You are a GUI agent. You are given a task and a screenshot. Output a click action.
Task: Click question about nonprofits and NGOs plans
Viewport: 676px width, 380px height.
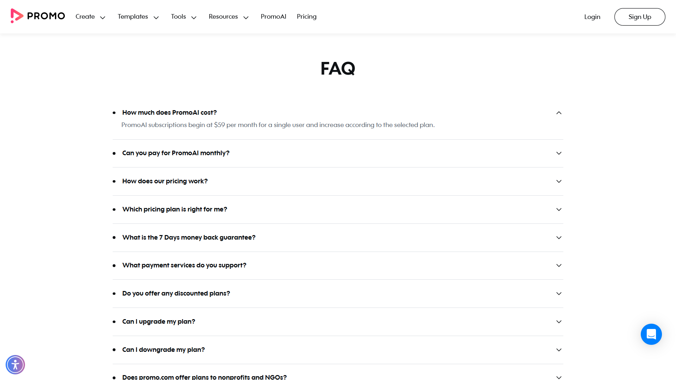(x=204, y=377)
